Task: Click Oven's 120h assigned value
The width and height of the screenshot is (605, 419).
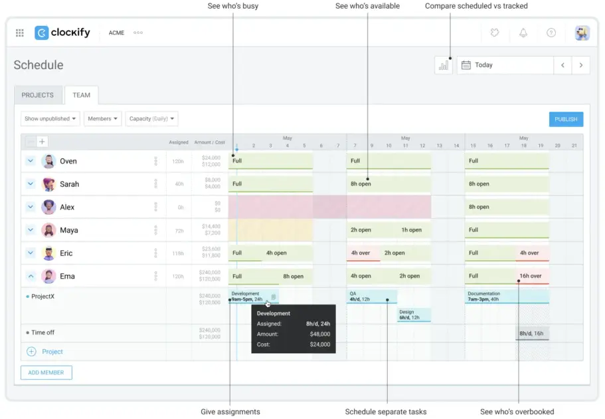Action: coord(178,161)
